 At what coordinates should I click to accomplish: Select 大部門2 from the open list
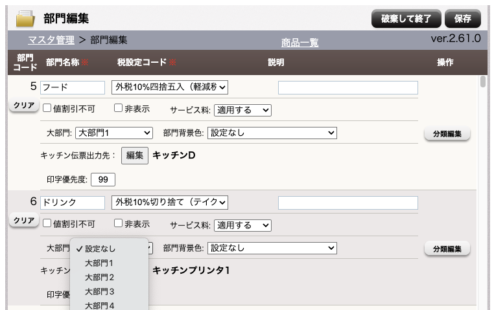pos(99,277)
